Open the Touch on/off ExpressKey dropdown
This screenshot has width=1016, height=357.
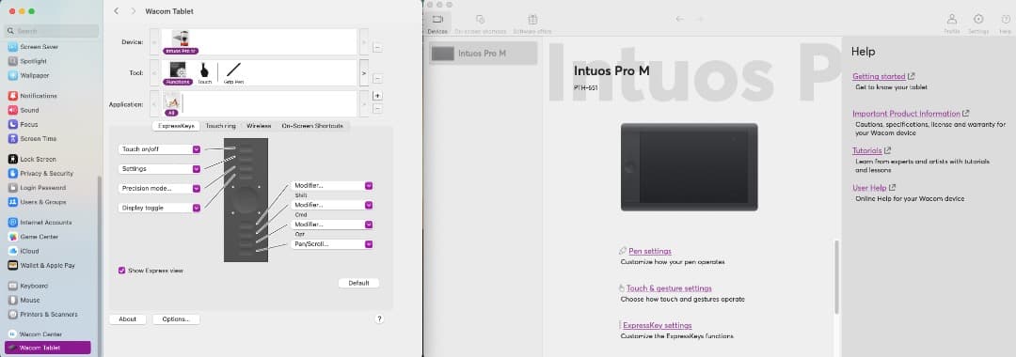pos(160,149)
